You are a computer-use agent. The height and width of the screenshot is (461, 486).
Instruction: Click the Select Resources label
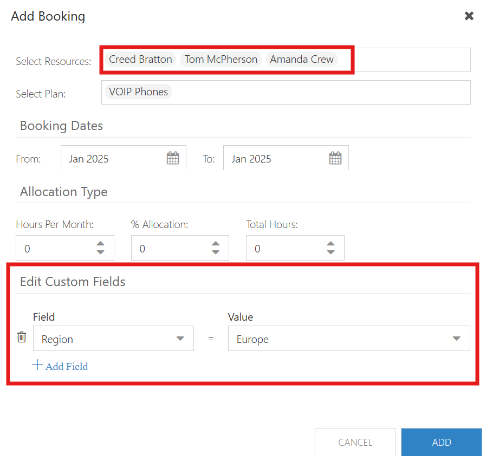(54, 61)
